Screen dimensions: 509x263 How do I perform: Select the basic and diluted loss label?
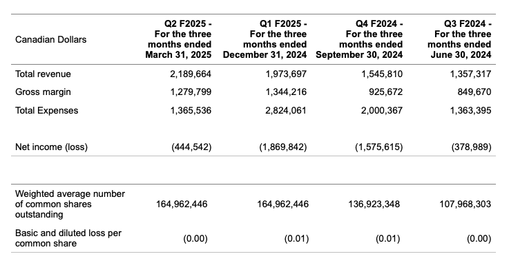coord(68,238)
